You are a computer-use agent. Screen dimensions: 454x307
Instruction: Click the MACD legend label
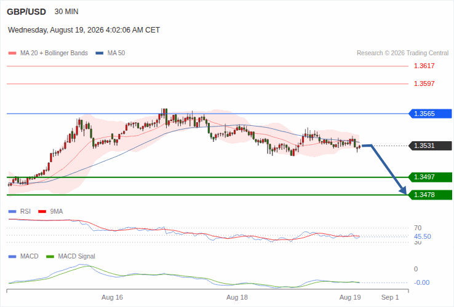pyautogui.click(x=30, y=257)
